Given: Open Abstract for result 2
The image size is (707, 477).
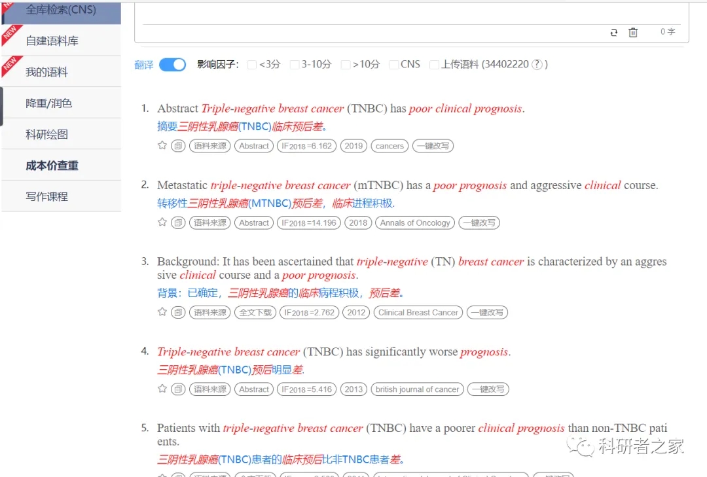Looking at the screenshot, I should (254, 222).
